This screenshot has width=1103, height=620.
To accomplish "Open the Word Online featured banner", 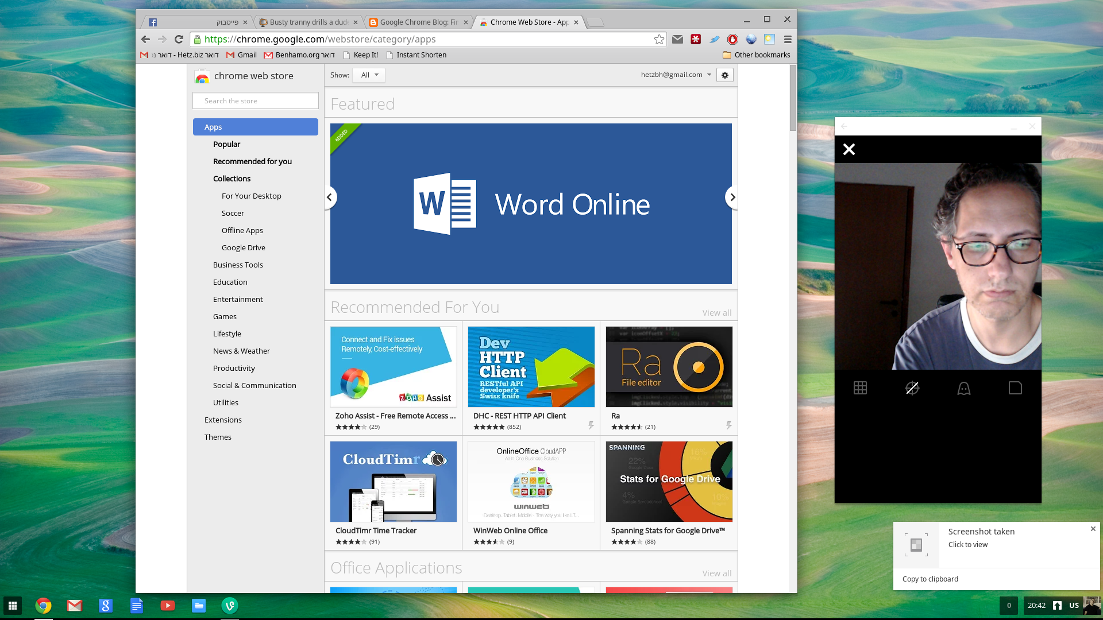I will (x=531, y=204).
